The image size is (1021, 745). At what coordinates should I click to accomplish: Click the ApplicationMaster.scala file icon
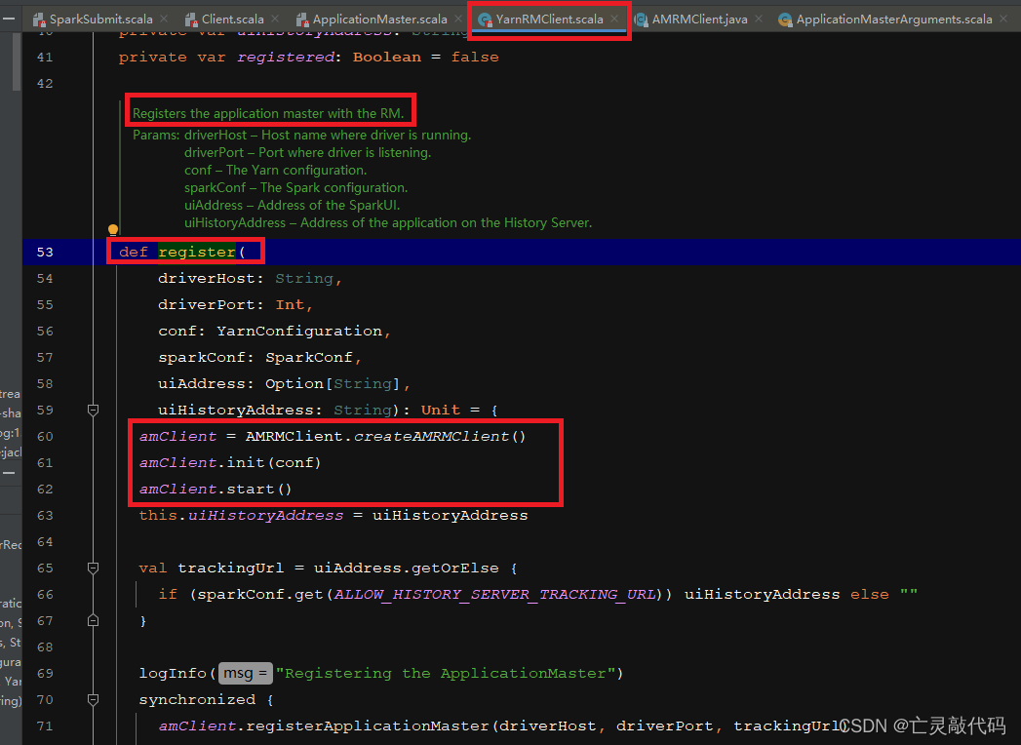pyautogui.click(x=302, y=20)
